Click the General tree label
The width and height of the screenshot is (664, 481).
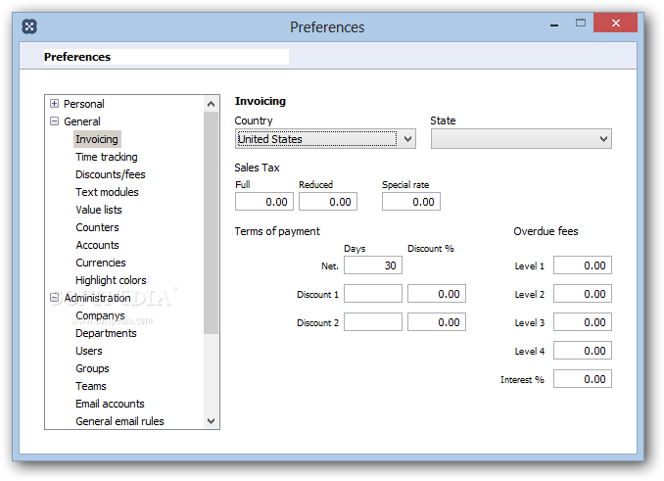click(x=82, y=121)
